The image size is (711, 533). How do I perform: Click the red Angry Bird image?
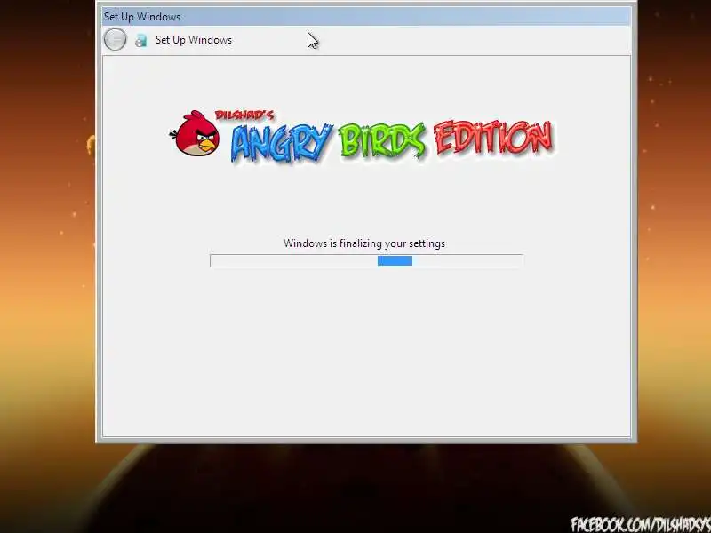click(196, 133)
